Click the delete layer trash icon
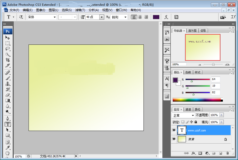 [x=227, y=153]
